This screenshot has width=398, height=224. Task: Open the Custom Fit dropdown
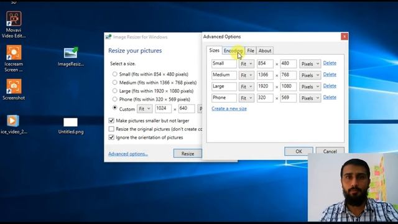point(145,109)
